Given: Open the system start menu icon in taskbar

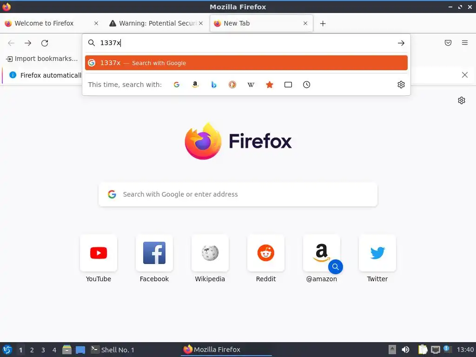Looking at the screenshot, I should point(7,350).
